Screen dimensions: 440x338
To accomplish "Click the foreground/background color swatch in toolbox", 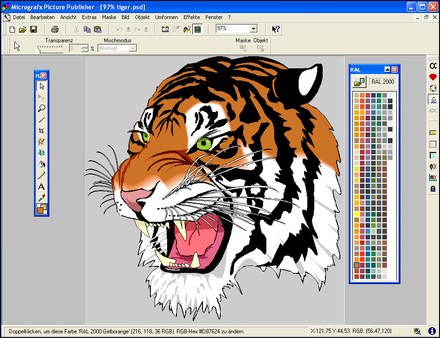I will click(41, 209).
